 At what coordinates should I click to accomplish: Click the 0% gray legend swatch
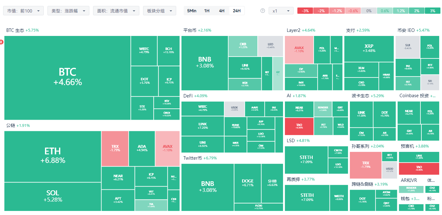point(369,11)
